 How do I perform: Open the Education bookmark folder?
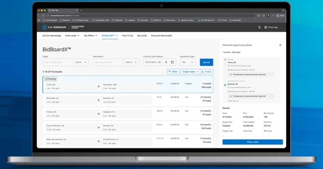(142, 20)
